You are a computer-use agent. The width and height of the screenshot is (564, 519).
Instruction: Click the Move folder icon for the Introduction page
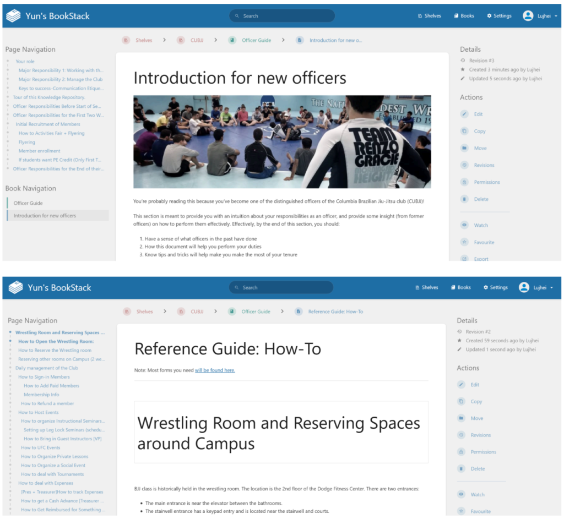(x=464, y=149)
